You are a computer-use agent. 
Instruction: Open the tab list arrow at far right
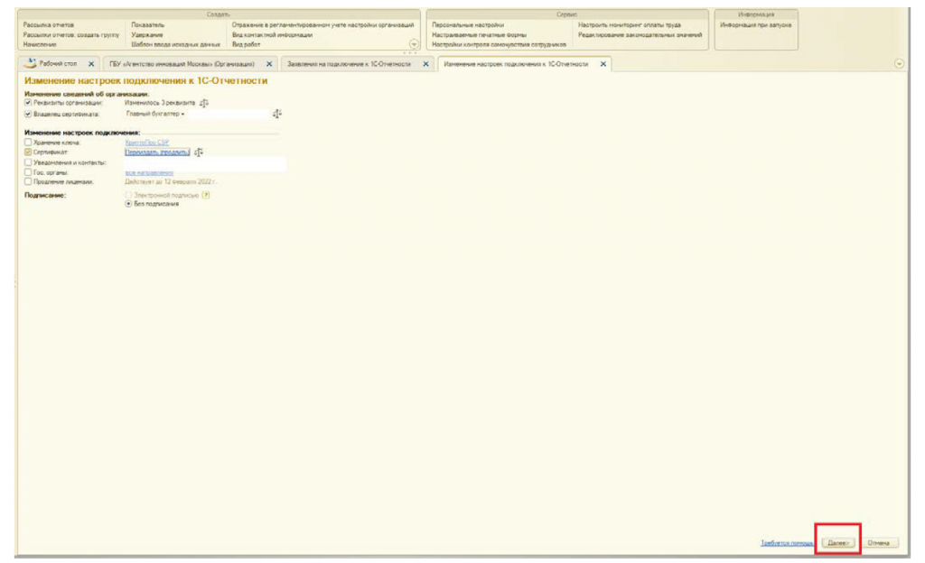click(x=899, y=64)
